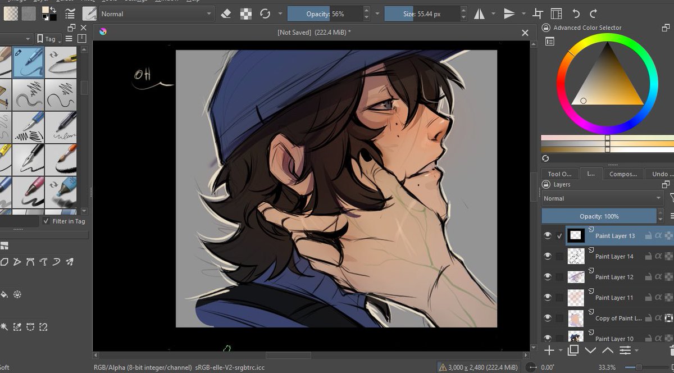Screen dimensions: 674x373
Task: Switch to the Compositions tab
Action: click(623, 174)
